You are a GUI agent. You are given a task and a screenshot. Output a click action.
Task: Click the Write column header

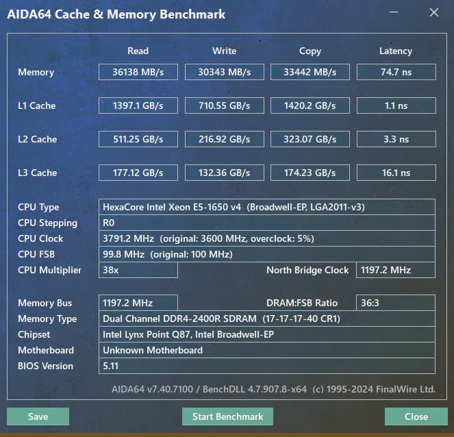click(225, 51)
